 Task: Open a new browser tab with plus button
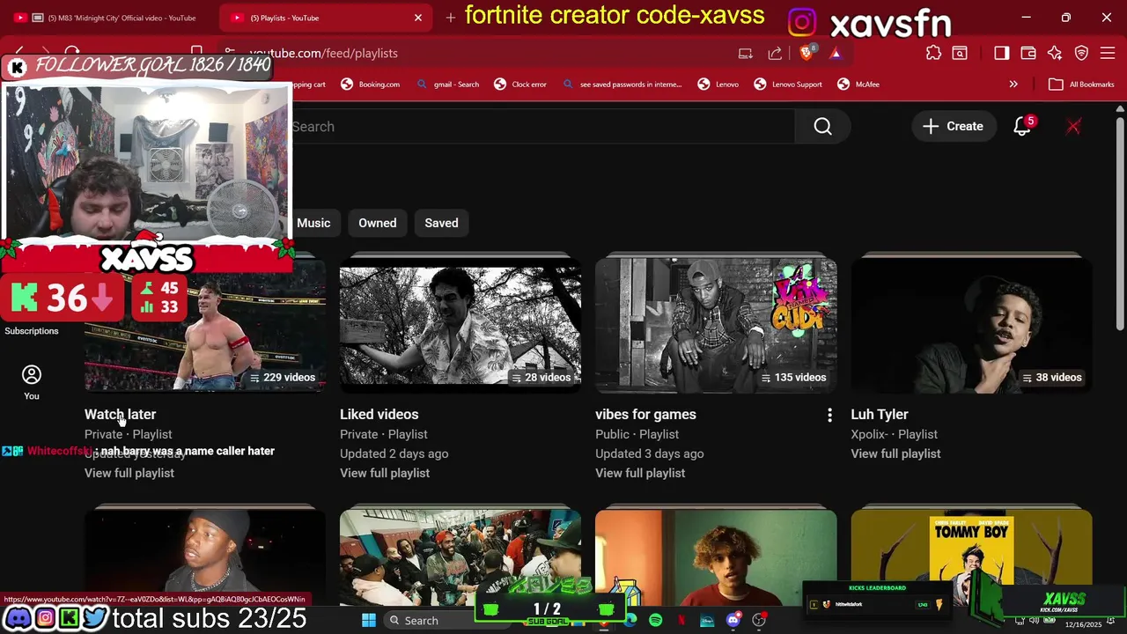(451, 18)
